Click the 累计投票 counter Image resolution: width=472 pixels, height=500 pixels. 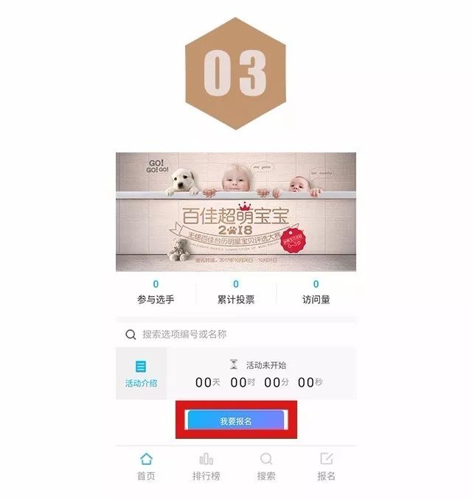pyautogui.click(x=236, y=292)
